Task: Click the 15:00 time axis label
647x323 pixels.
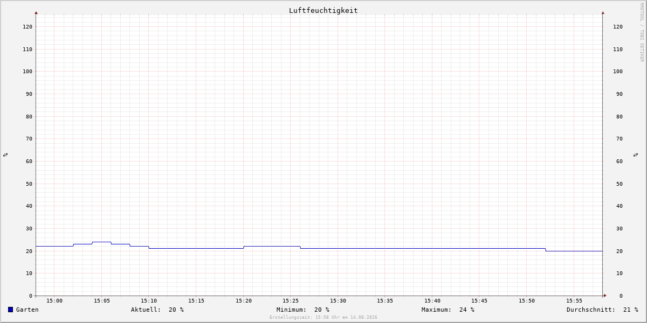Action: pos(54,301)
